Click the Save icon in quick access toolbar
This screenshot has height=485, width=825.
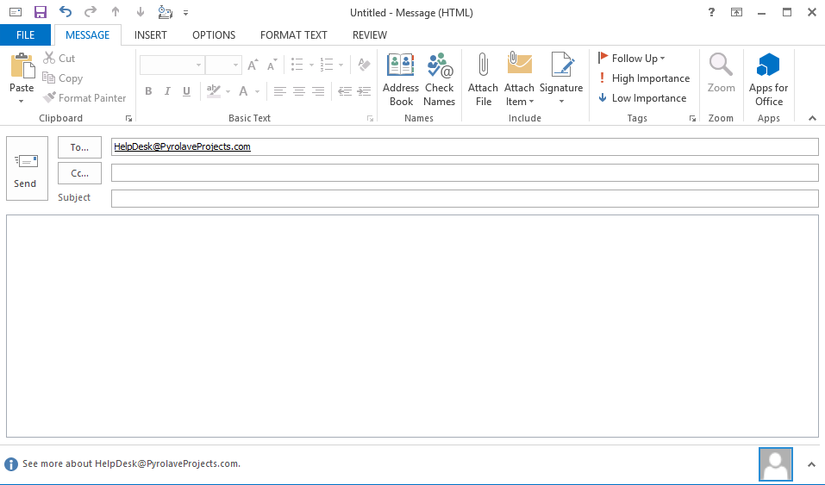coord(41,12)
